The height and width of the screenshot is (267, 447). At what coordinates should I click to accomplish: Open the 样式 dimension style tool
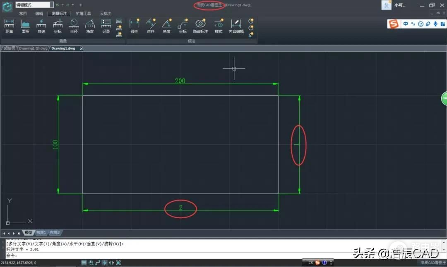pos(218,26)
